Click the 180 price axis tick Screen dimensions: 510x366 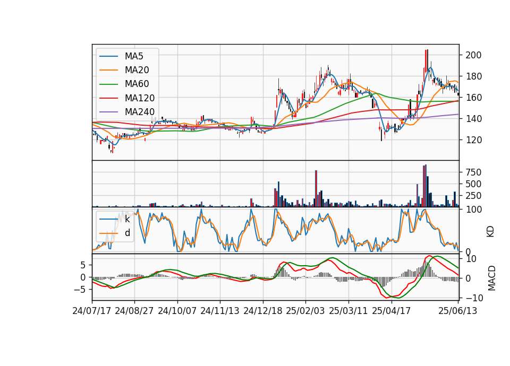point(473,76)
